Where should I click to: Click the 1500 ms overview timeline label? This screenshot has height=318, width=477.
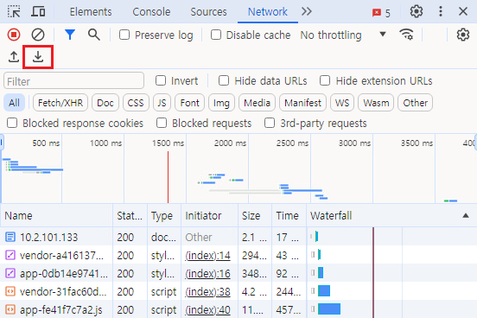(168, 143)
